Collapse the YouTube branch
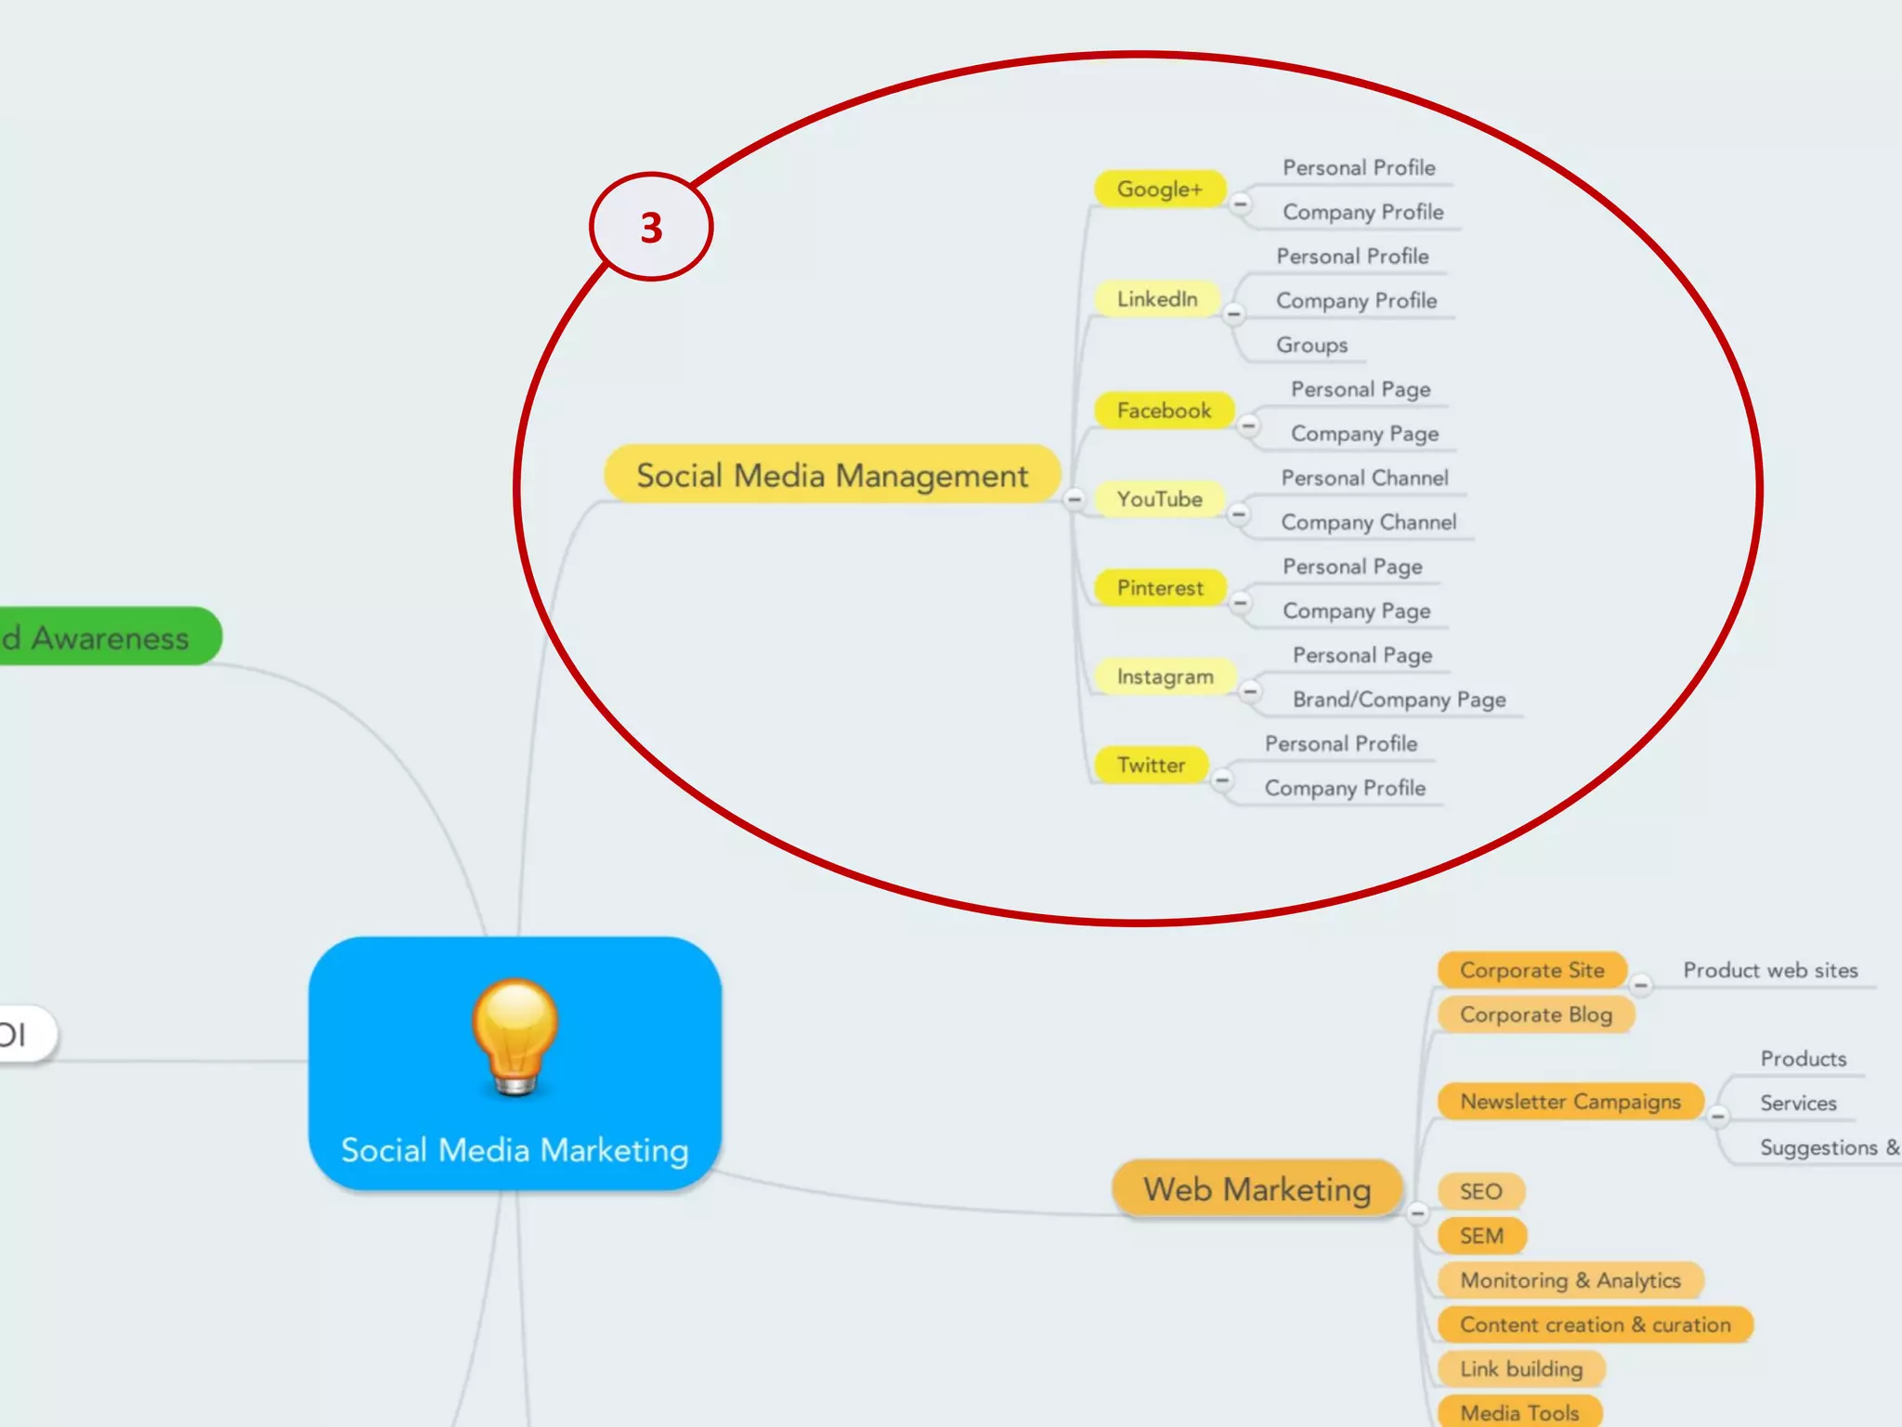This screenshot has height=1427, width=1902. (x=1239, y=514)
